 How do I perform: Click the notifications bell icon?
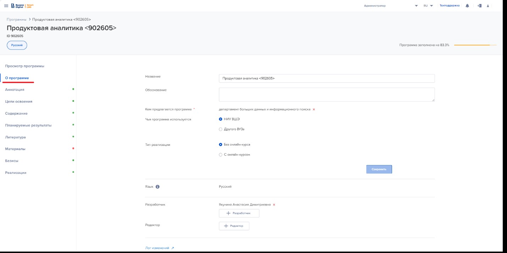[467, 6]
